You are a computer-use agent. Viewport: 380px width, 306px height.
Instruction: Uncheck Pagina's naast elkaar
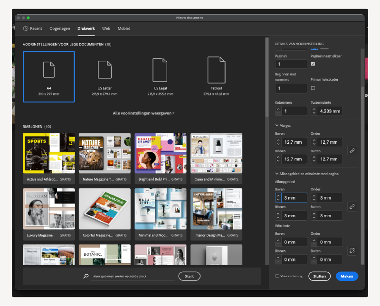(313, 64)
